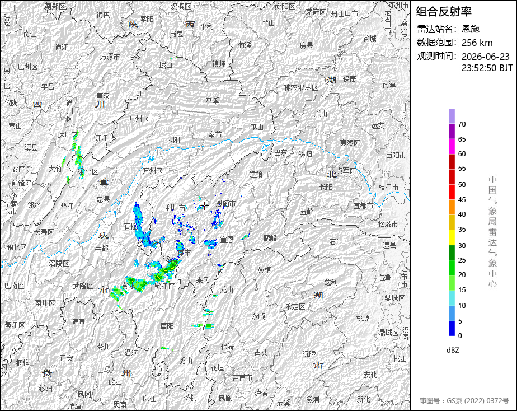517x411 pixels.
Task: Click the 黔江区 map label
Action: click(x=164, y=286)
